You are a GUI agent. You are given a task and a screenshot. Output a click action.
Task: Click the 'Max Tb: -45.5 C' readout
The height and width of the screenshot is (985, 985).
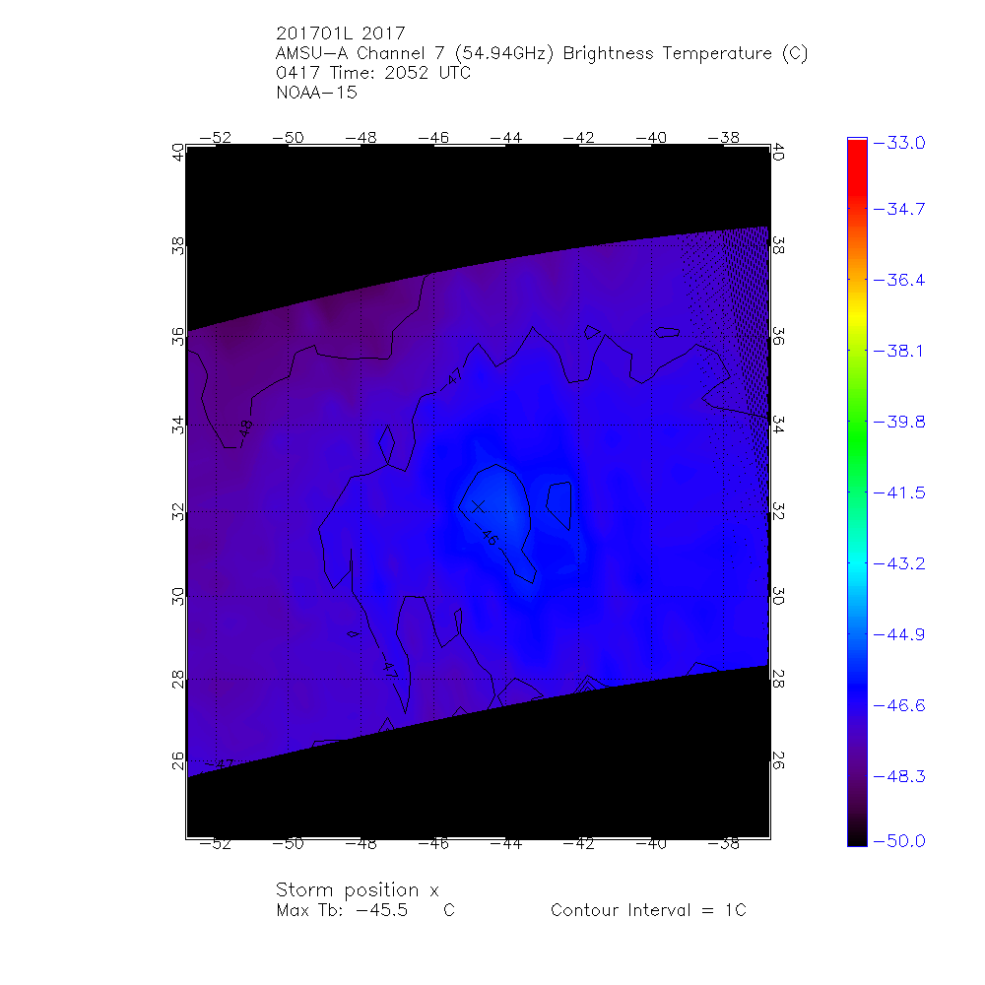pyautogui.click(x=365, y=910)
